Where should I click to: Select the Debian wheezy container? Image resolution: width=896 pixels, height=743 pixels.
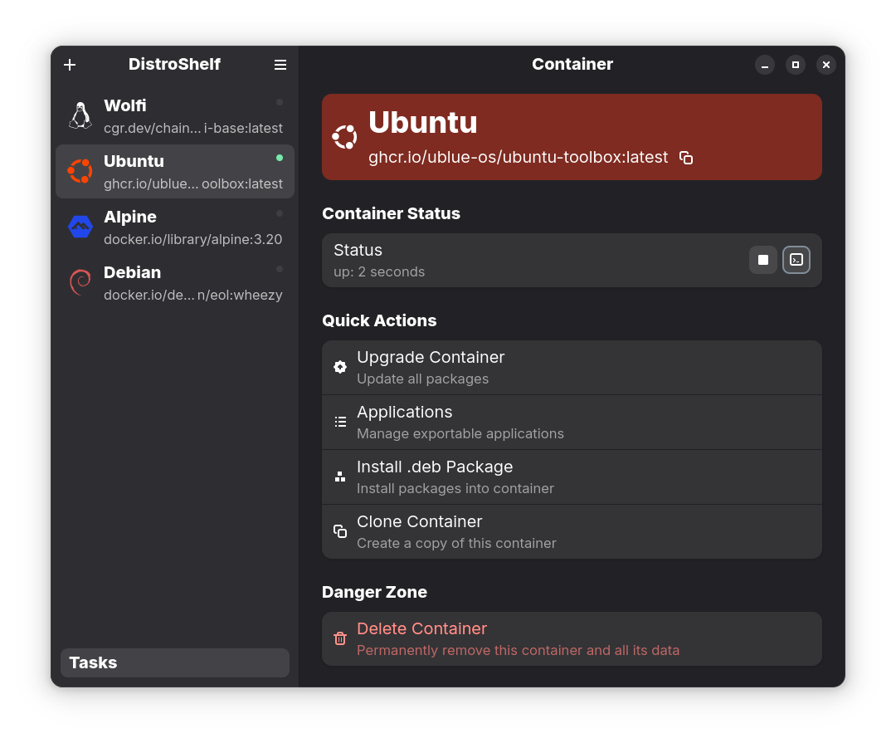pos(175,283)
